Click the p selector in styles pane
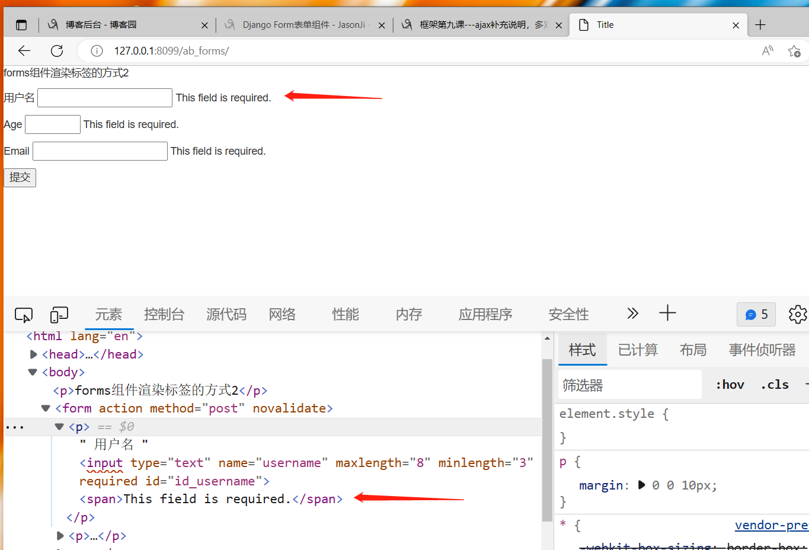Image resolution: width=809 pixels, height=550 pixels. (563, 462)
